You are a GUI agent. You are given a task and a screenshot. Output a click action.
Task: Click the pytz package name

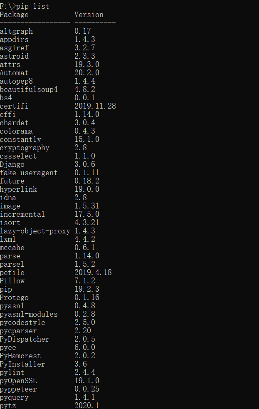8,406
